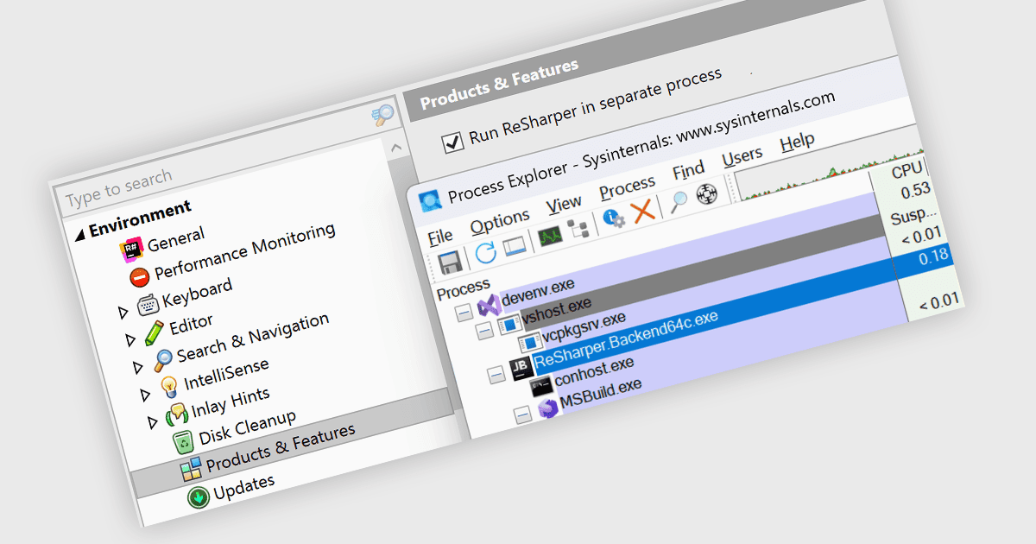This screenshot has height=544, width=1036.
Task: Collapse the vshost.exe process tree node
Action: 485,329
